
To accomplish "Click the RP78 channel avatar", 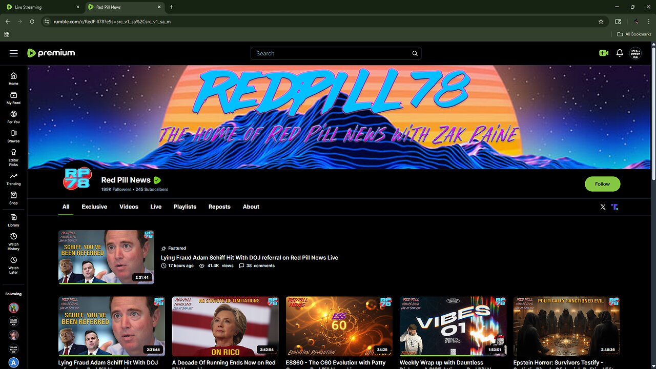I will [78, 178].
